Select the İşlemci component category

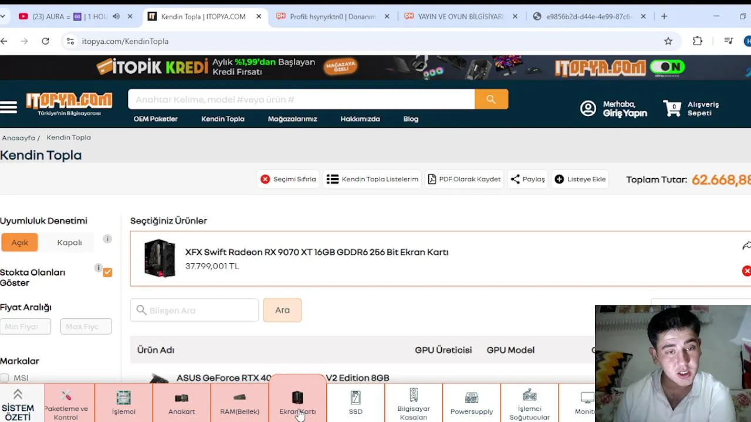pos(124,403)
